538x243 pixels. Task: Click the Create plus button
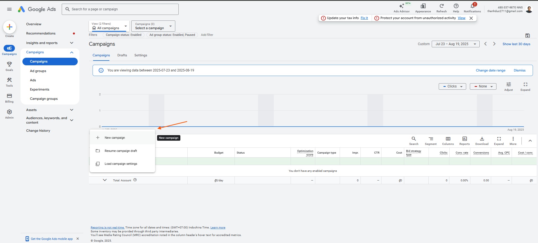(x=10, y=27)
